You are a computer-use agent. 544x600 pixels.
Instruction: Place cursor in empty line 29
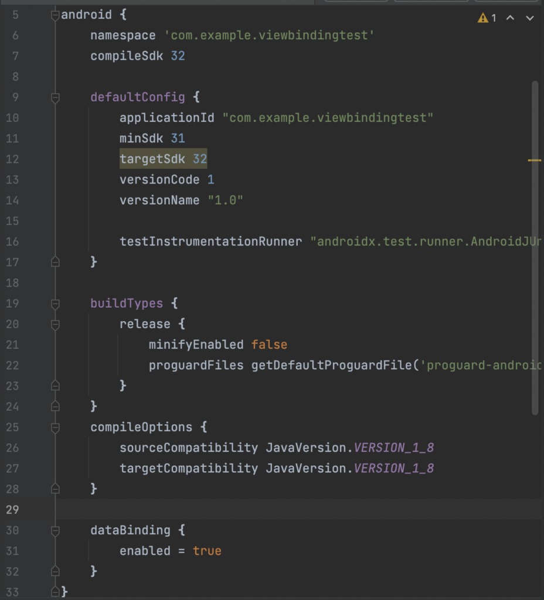tap(234, 510)
